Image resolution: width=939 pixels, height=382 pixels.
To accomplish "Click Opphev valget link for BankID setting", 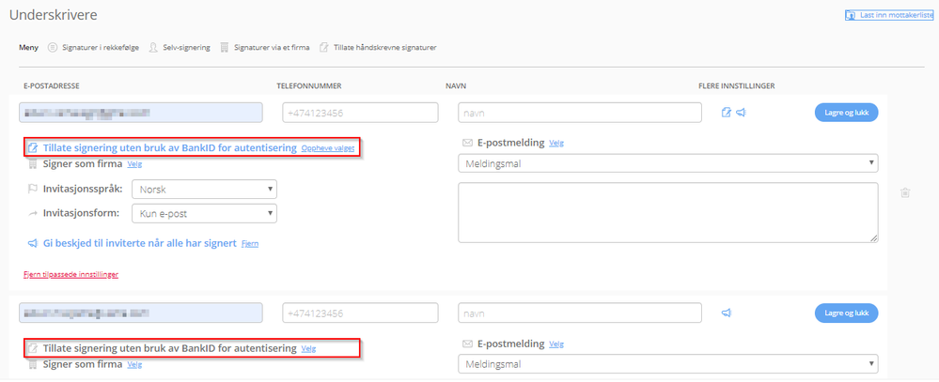I will 328,148.
